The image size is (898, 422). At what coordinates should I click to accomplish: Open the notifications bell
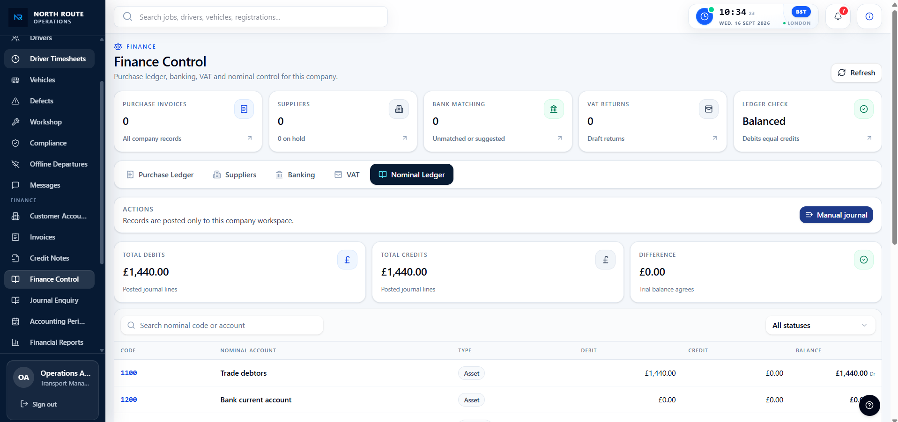coord(838,16)
